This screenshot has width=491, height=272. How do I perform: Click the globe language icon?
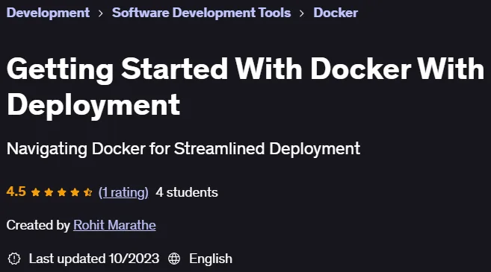pyautogui.click(x=174, y=259)
